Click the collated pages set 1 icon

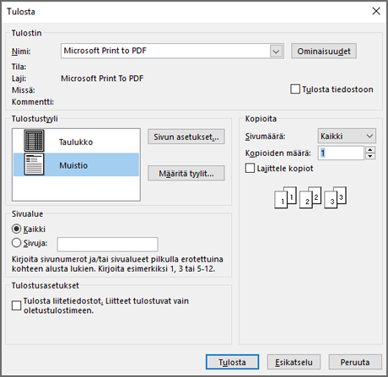(x=285, y=197)
